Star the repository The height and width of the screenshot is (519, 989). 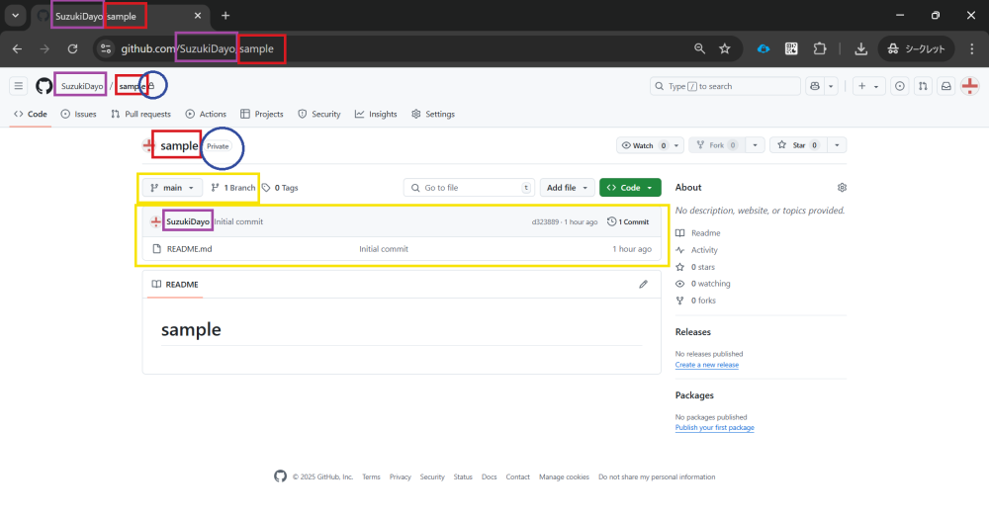pos(798,145)
